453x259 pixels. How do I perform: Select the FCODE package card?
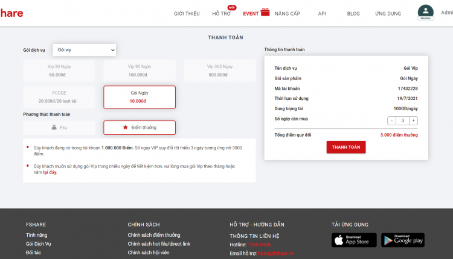click(x=59, y=97)
